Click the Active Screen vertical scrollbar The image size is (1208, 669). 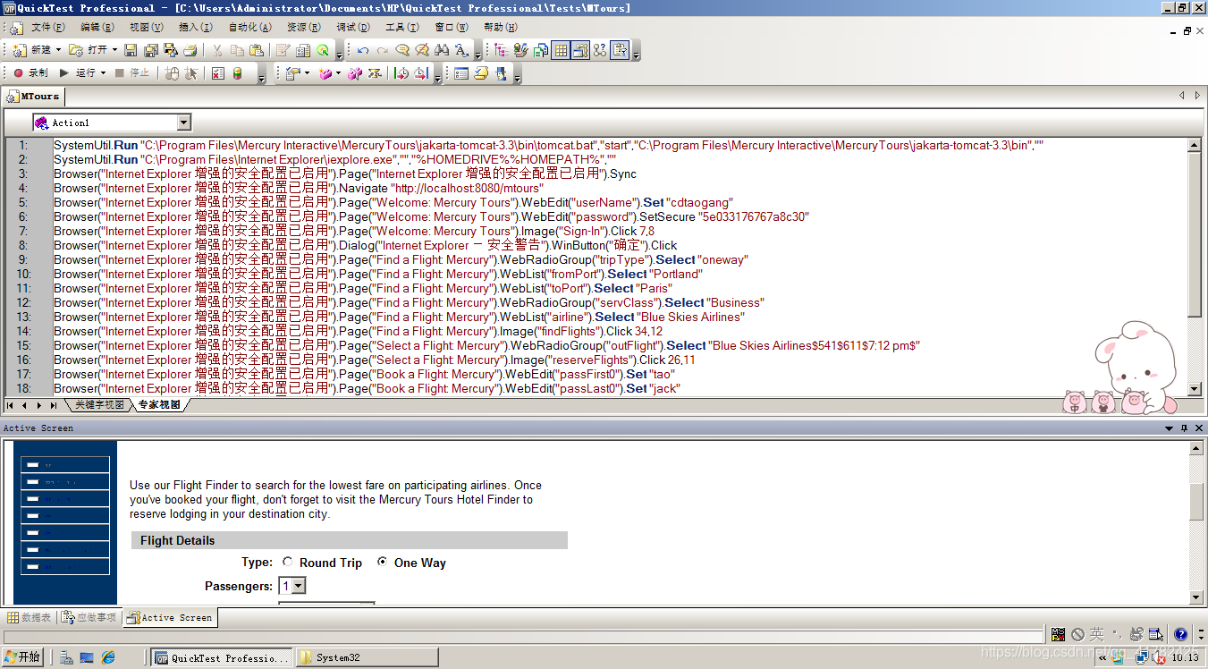click(x=1197, y=522)
